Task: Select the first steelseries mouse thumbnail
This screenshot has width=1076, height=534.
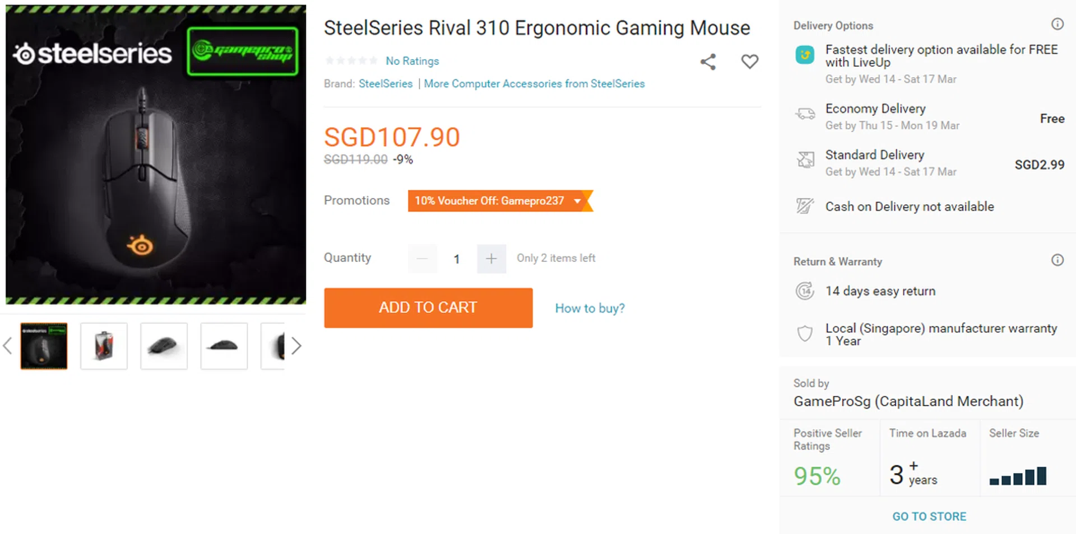Action: 44,346
